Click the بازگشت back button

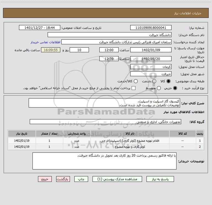click(63, 179)
